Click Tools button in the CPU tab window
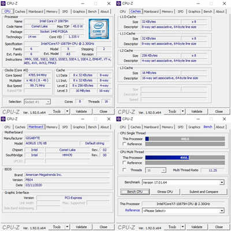The width and height of the screenshot is (231, 231). tap(57, 111)
